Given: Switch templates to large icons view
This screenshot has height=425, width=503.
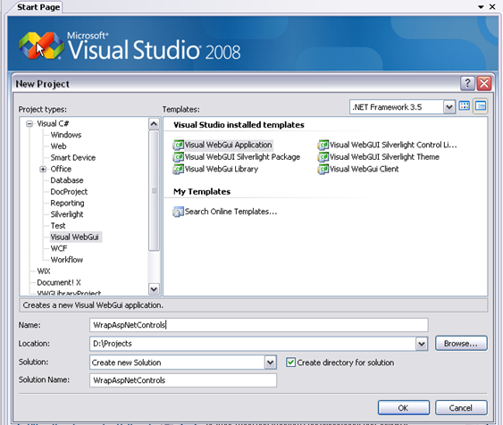Looking at the screenshot, I should [465, 106].
